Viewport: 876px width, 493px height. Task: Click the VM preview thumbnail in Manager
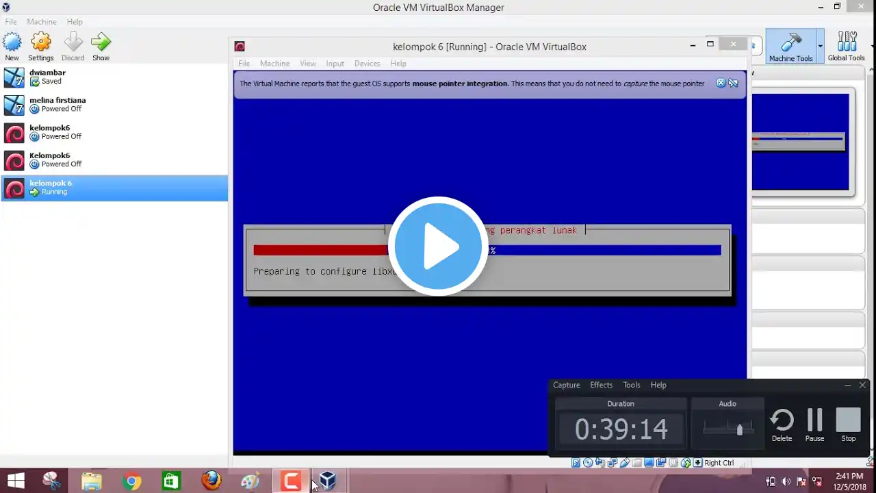pos(800,142)
